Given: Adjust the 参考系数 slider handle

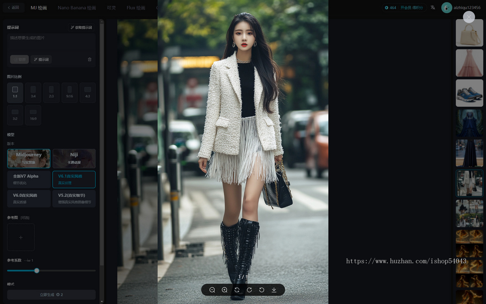Looking at the screenshot, I should [x=37, y=270].
